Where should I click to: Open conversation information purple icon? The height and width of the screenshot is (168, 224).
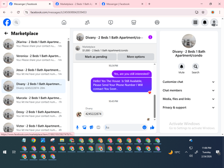150,37
